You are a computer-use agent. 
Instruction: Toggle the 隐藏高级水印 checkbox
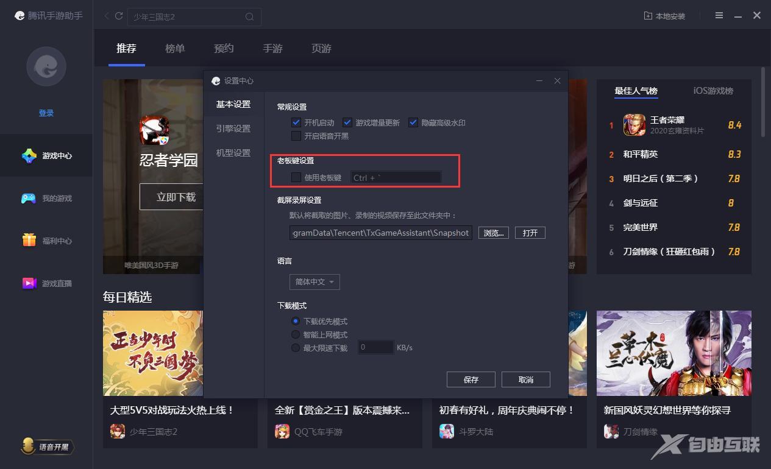pyautogui.click(x=413, y=122)
